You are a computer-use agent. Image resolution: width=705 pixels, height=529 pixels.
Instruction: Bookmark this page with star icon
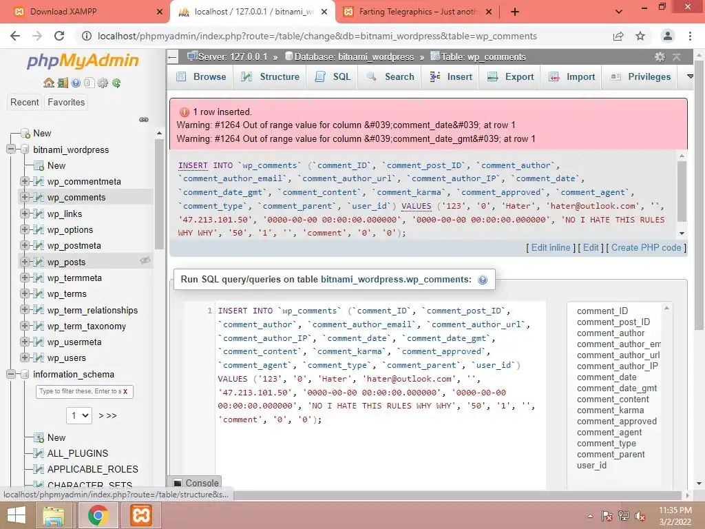point(640,36)
